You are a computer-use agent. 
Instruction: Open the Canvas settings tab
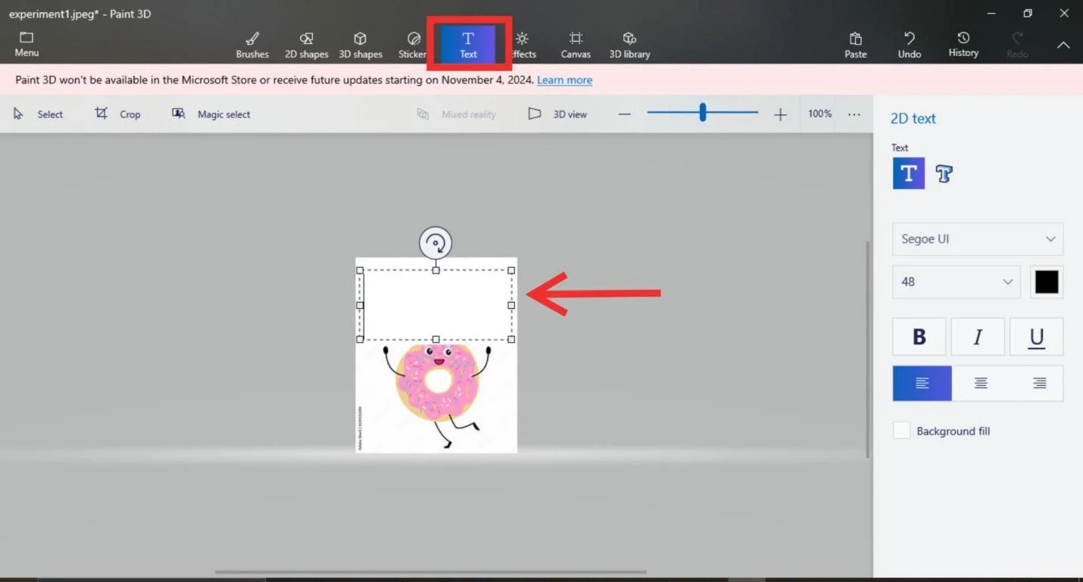click(x=576, y=45)
